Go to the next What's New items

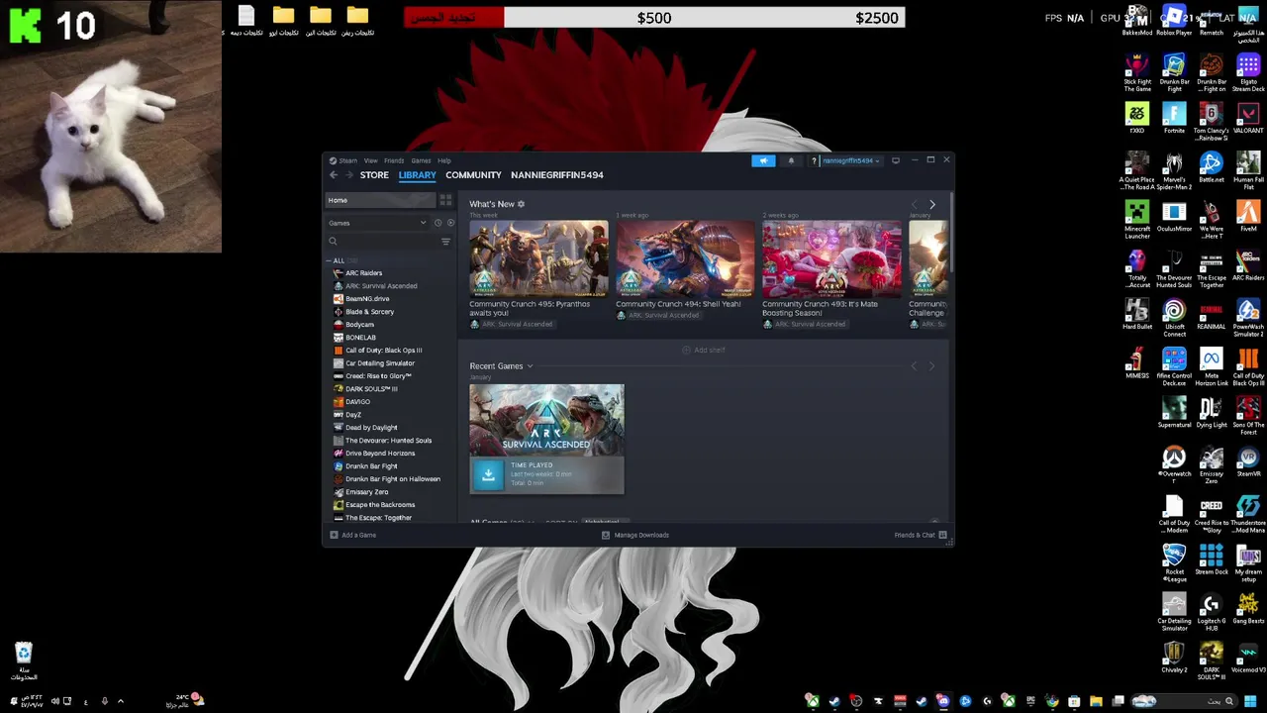coord(931,205)
